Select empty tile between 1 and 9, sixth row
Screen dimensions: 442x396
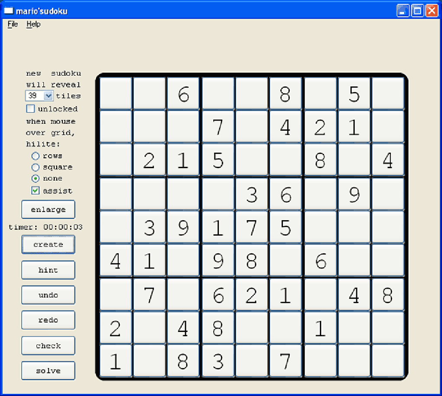pos(183,260)
